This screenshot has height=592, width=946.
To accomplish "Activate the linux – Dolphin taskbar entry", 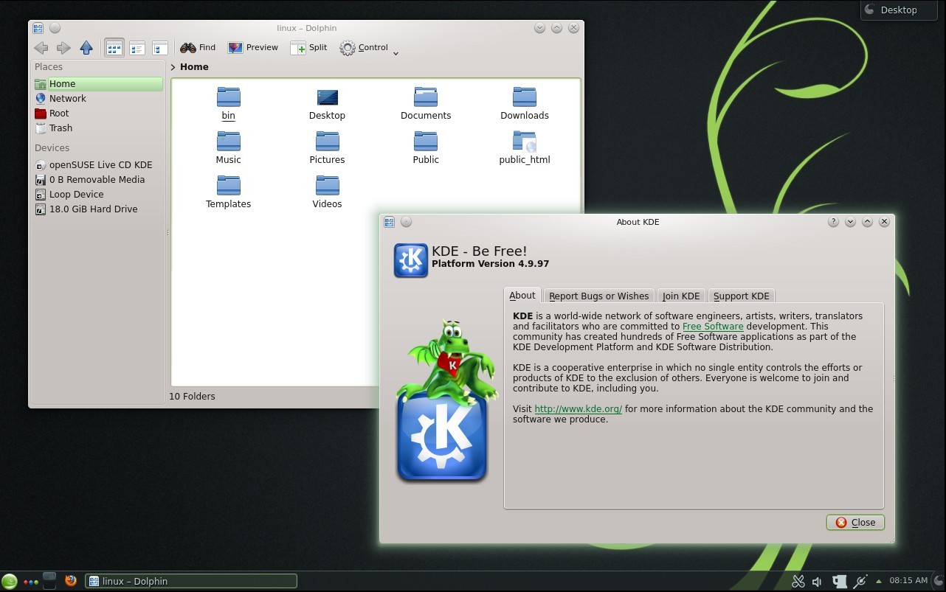I will pyautogui.click(x=191, y=581).
